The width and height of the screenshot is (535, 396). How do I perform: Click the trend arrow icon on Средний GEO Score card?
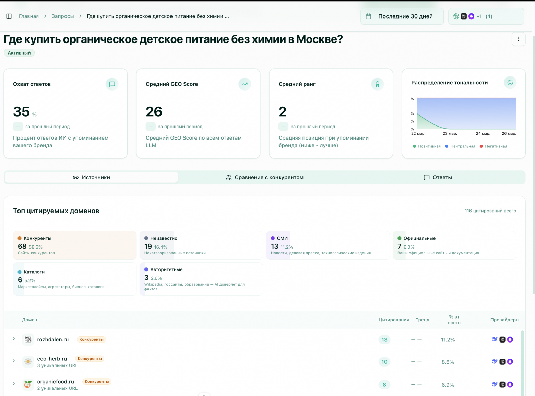245,84
